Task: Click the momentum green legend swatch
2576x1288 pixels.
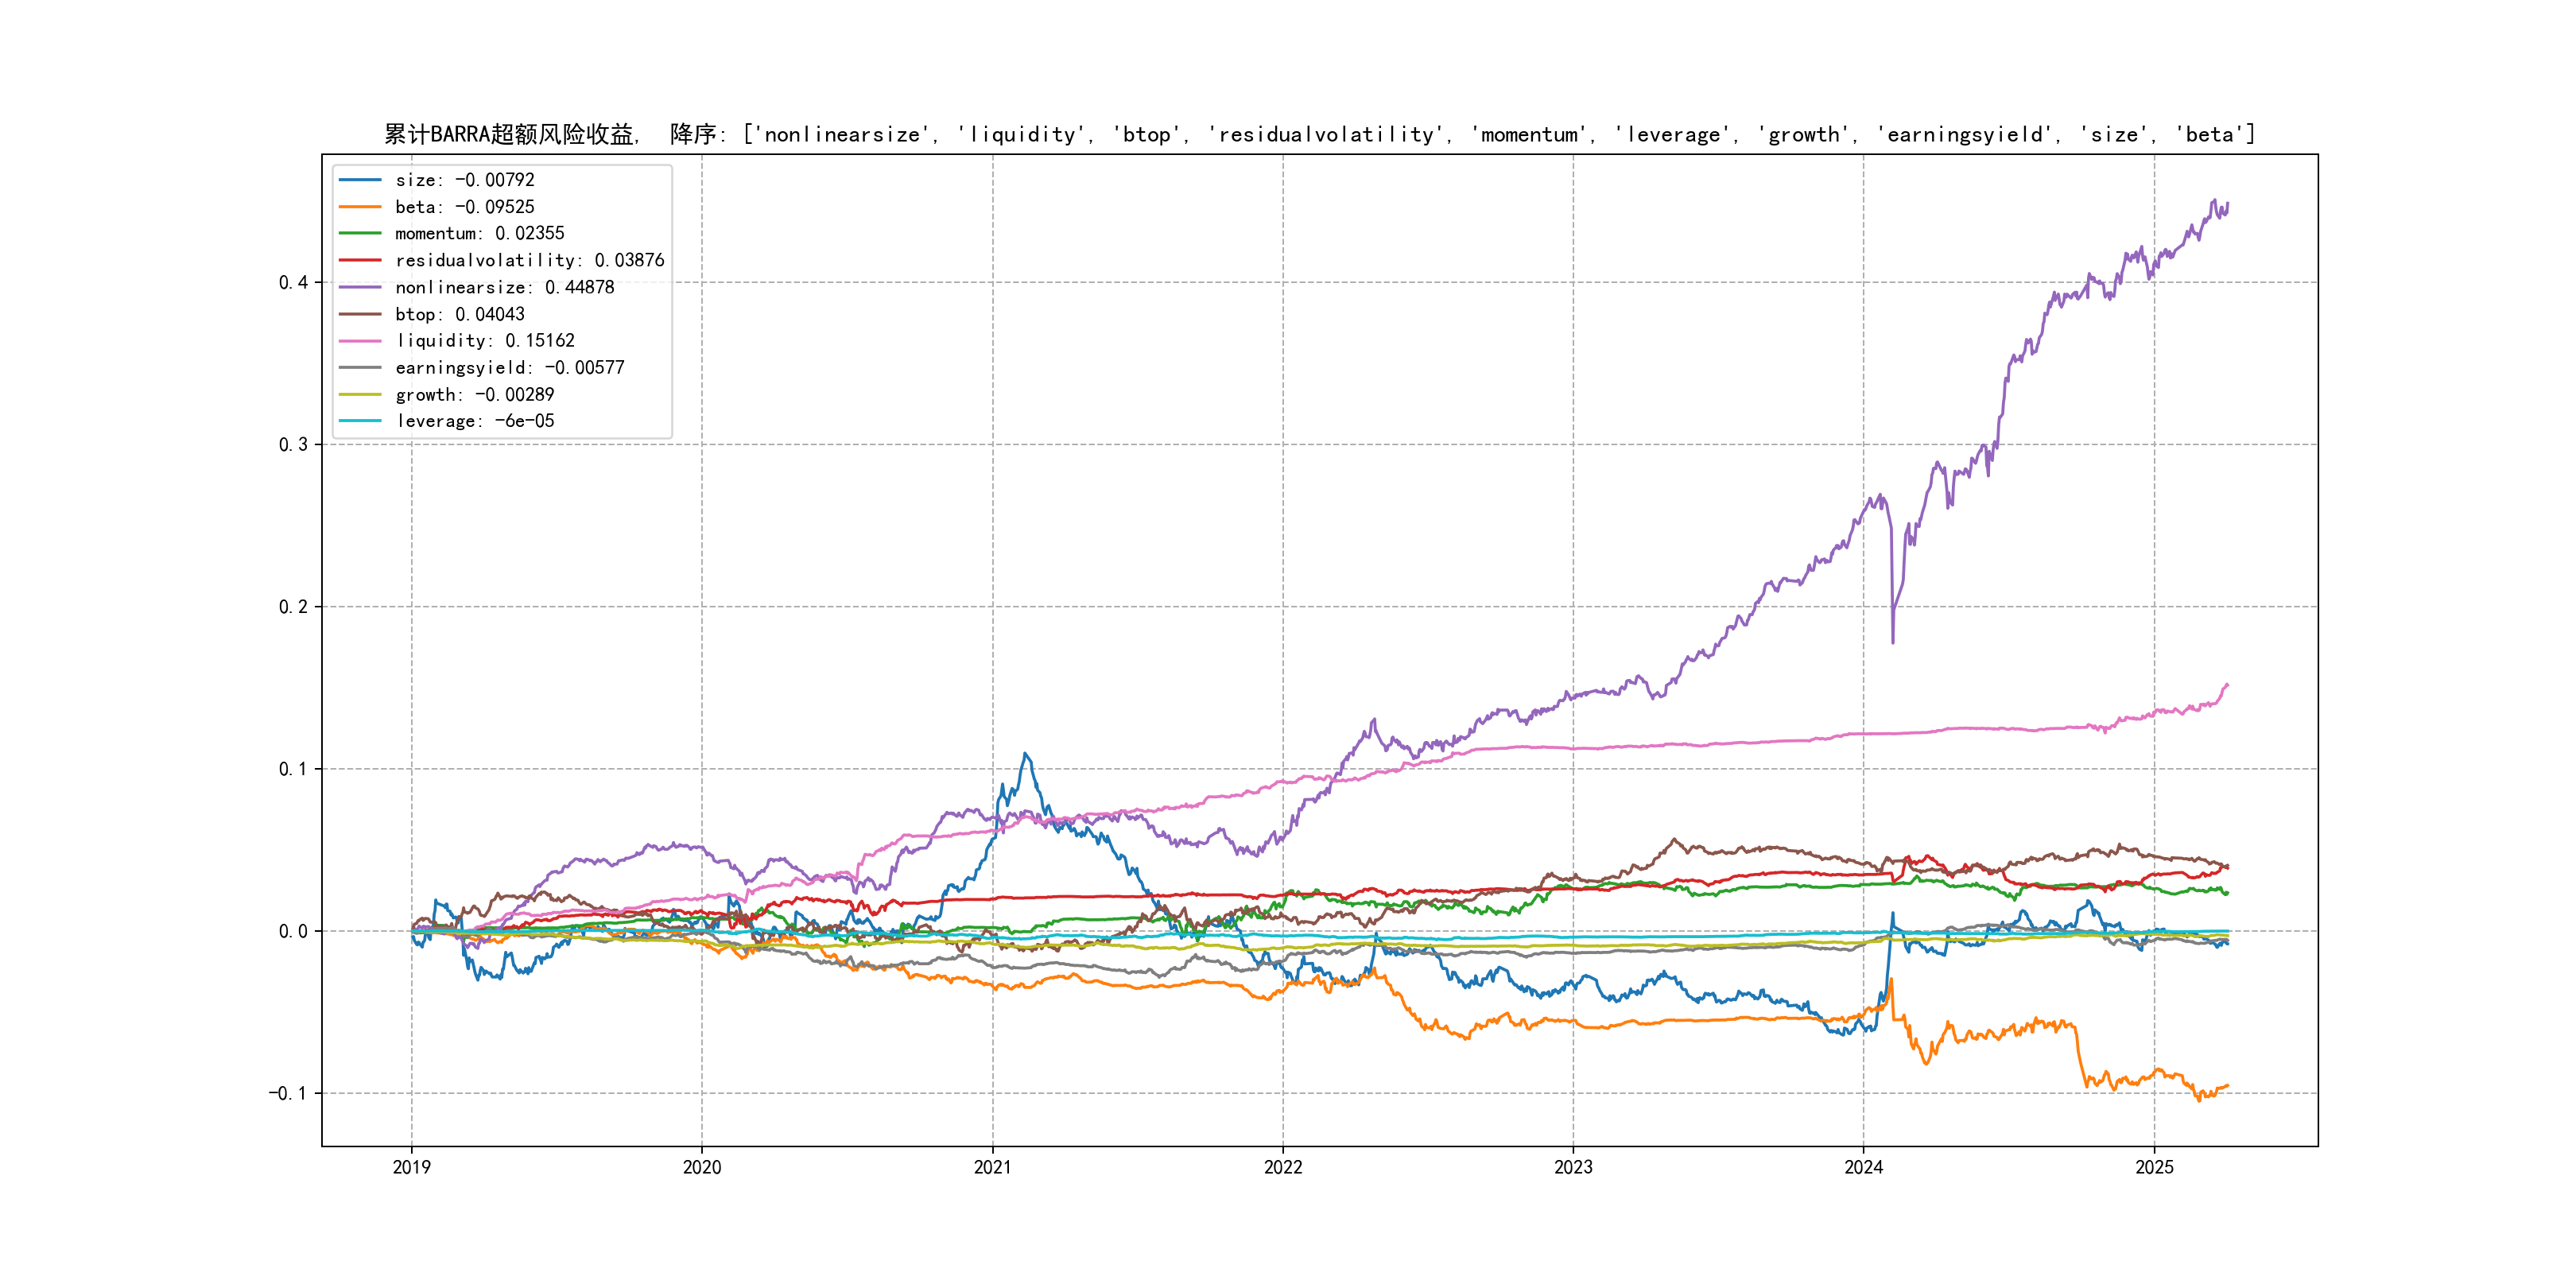Action: (360, 233)
